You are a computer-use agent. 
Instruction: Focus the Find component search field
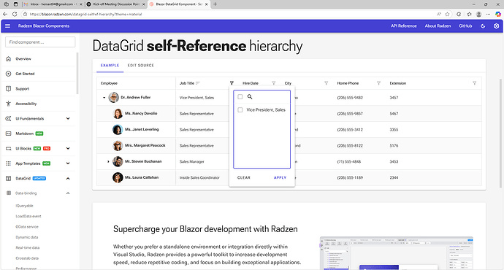[x=40, y=42]
